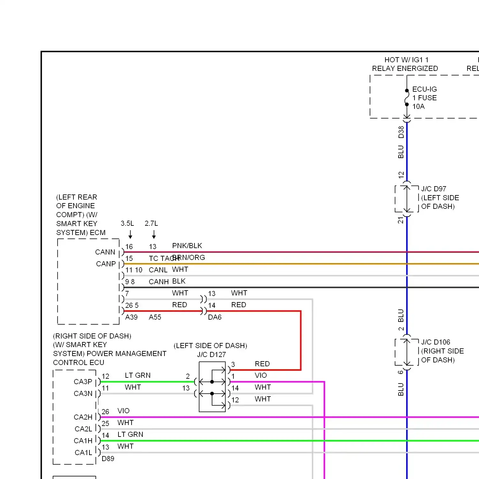Select the "D89" connector code
The height and width of the screenshot is (479, 479).
108,459
